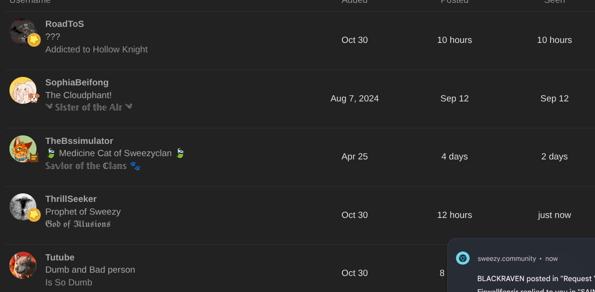Open the BLACKRAVEN posted notification message
Viewport: 595px width, 292px height.
(534, 279)
